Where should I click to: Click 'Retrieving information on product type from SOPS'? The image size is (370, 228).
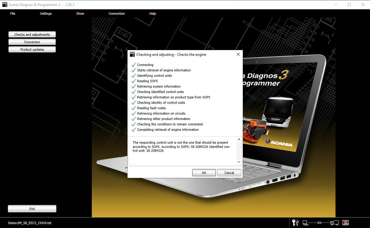pos(174,97)
